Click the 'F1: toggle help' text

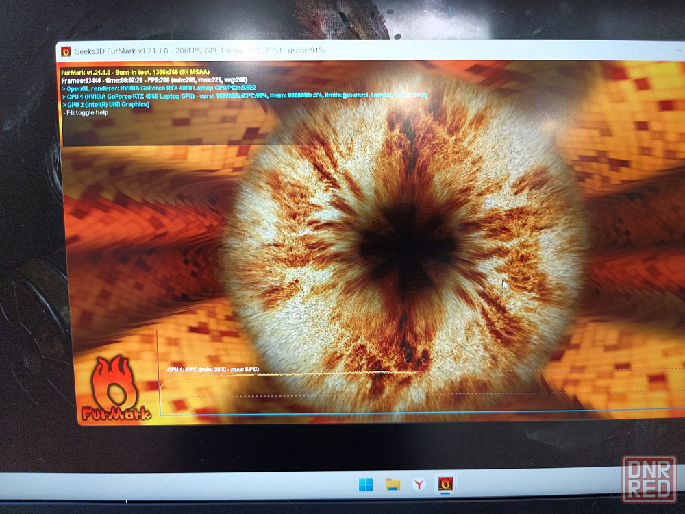(86, 113)
